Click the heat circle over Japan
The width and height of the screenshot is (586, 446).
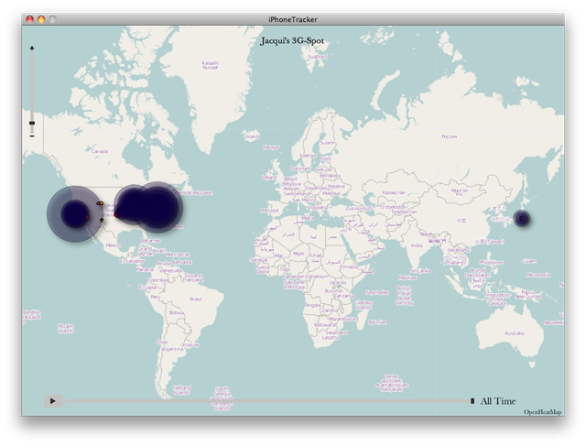(x=521, y=218)
